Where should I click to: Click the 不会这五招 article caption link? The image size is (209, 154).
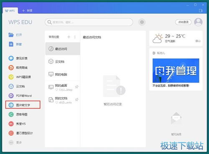point(171,86)
